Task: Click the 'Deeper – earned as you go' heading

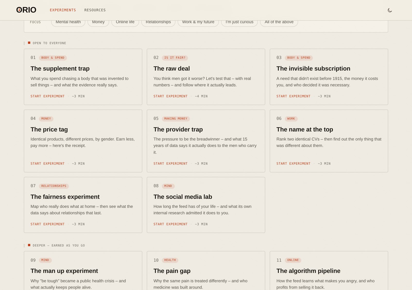Action: pyautogui.click(x=59, y=245)
